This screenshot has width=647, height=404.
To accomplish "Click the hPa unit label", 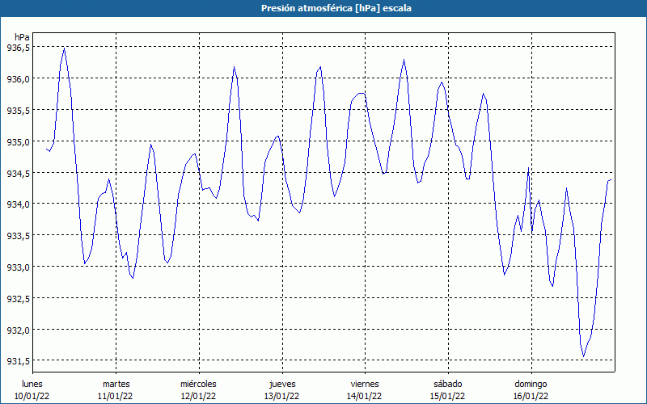I will click(x=22, y=37).
